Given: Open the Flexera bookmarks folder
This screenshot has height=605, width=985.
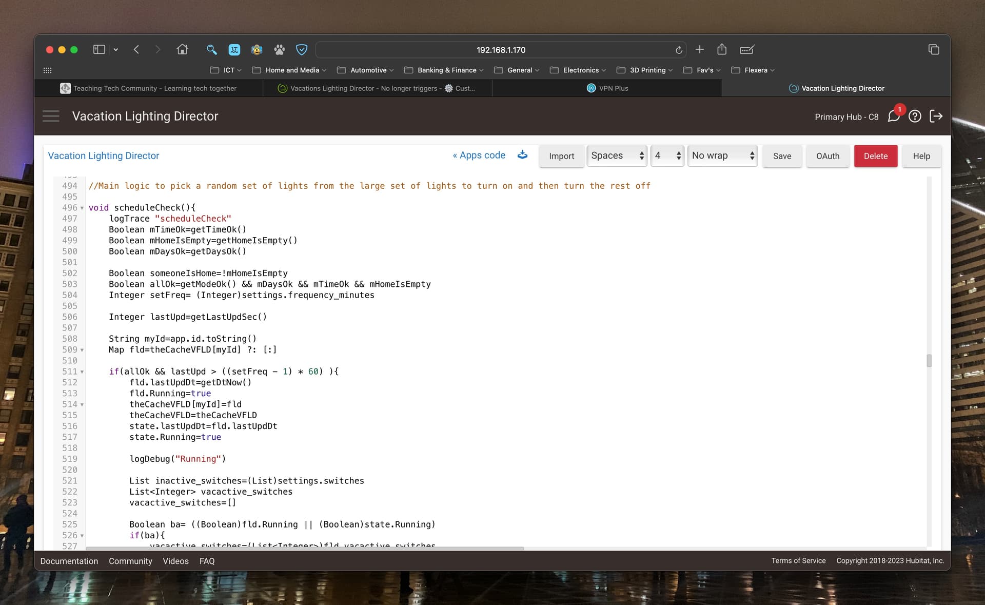Looking at the screenshot, I should [x=753, y=70].
